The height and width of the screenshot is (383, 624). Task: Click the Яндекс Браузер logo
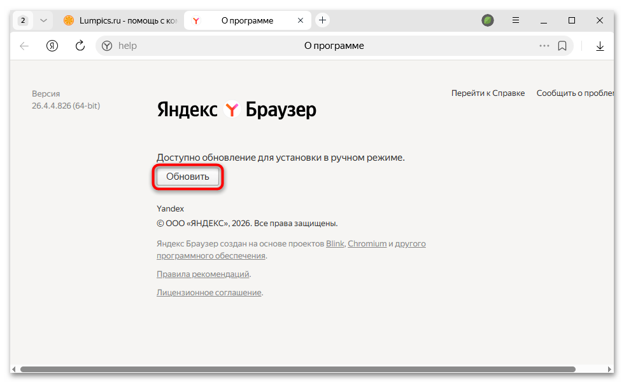[x=236, y=109]
